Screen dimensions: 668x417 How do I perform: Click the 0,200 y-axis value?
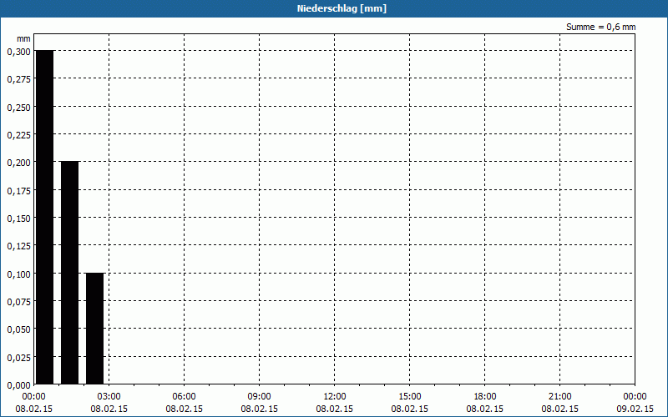click(19, 163)
